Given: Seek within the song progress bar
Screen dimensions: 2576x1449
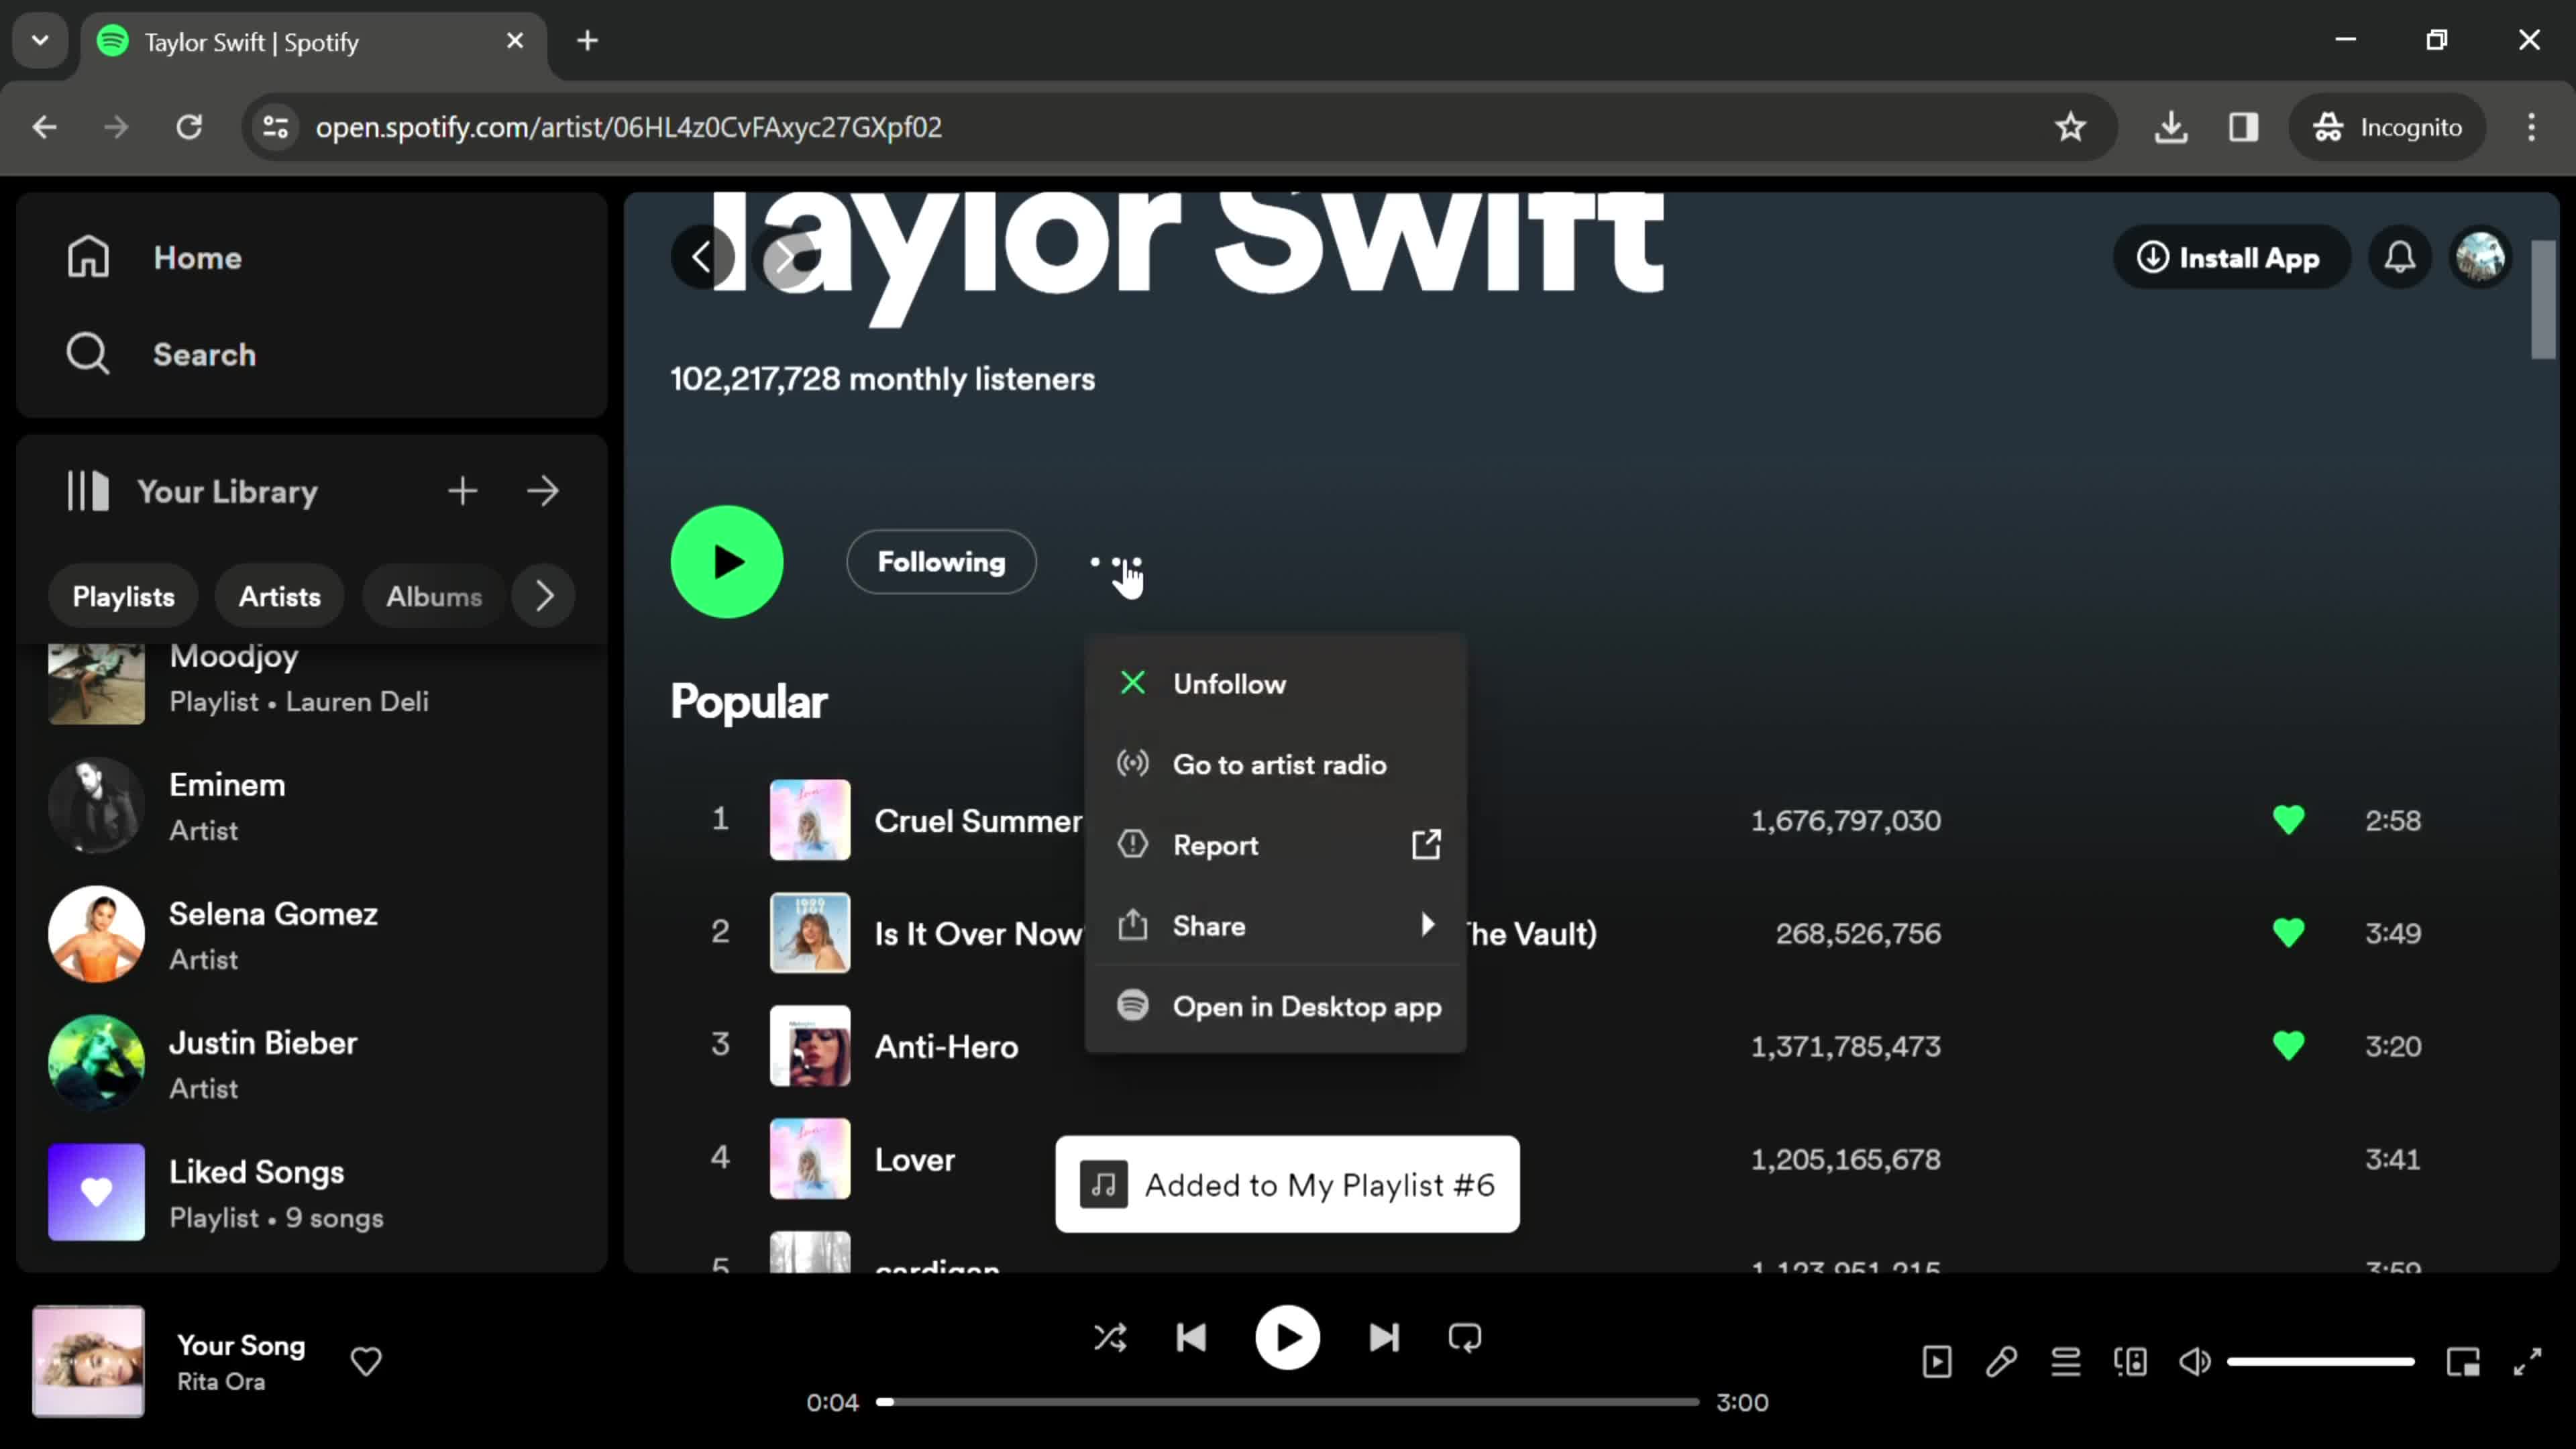Looking at the screenshot, I should pyautogui.click(x=1288, y=1402).
